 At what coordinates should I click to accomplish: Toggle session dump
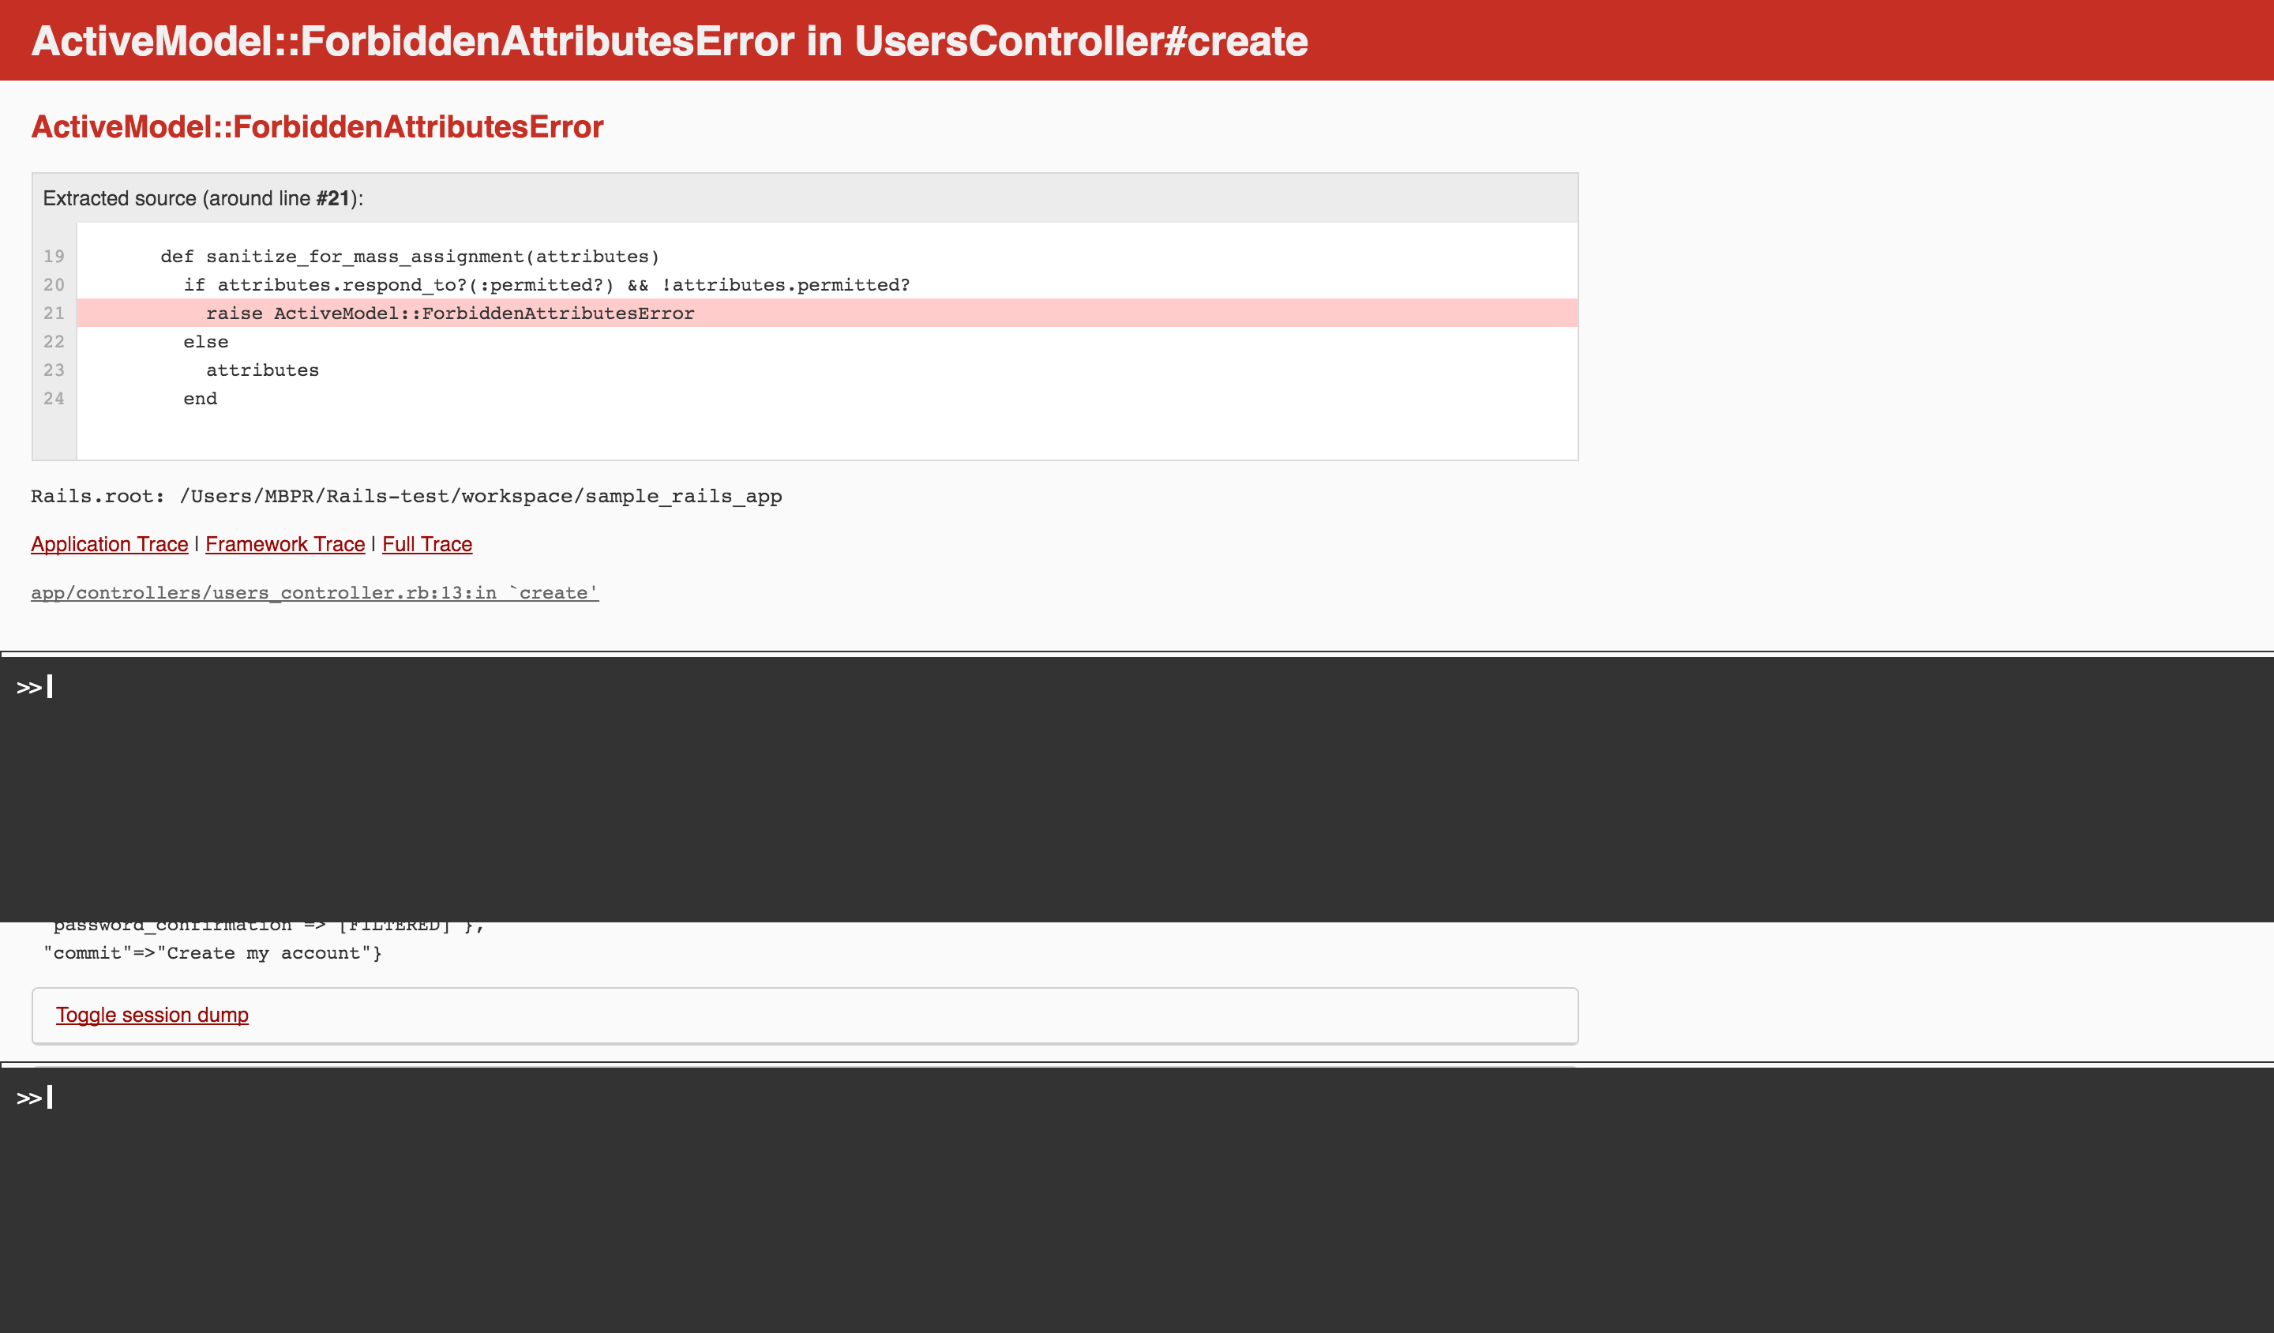click(x=152, y=1016)
